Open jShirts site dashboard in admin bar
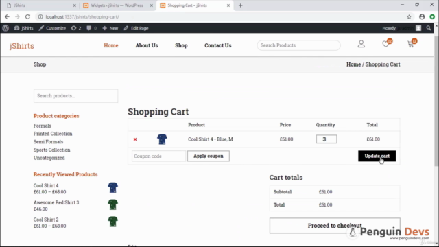This screenshot has width=439, height=247. point(24,28)
